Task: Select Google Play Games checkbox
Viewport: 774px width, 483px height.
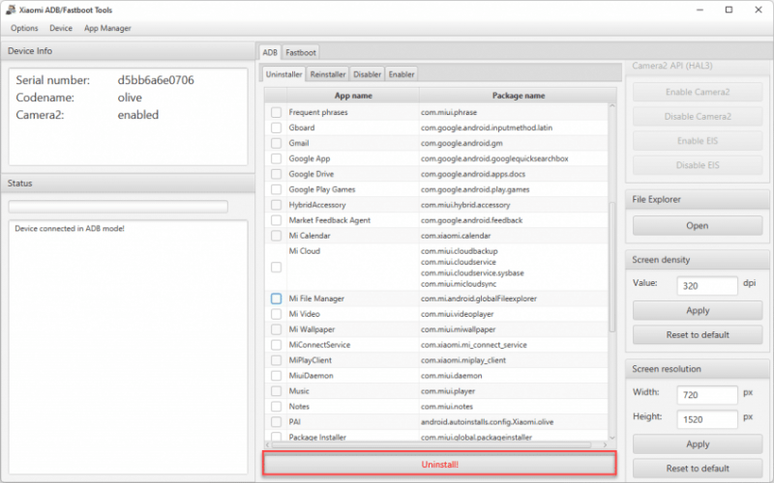Action: pyautogui.click(x=276, y=189)
